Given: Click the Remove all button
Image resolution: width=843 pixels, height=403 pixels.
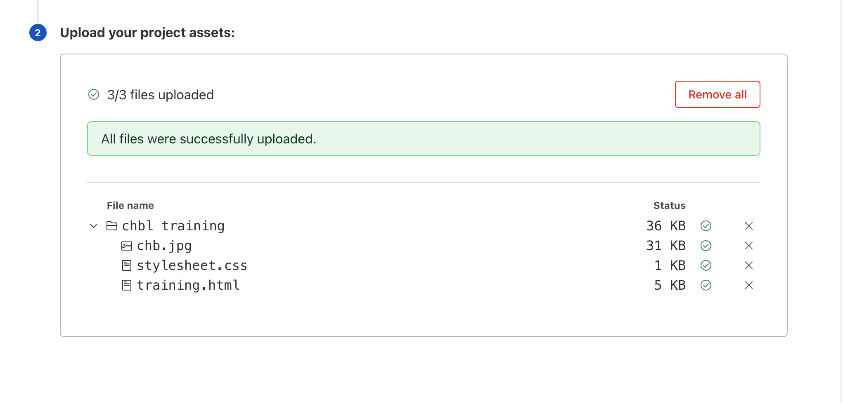Looking at the screenshot, I should coord(717,94).
